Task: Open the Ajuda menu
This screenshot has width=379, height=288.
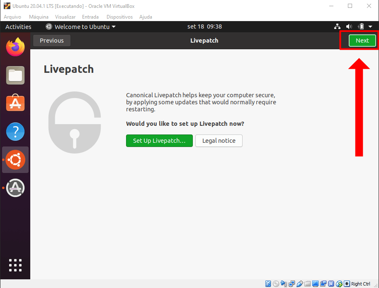Action: [x=146, y=17]
